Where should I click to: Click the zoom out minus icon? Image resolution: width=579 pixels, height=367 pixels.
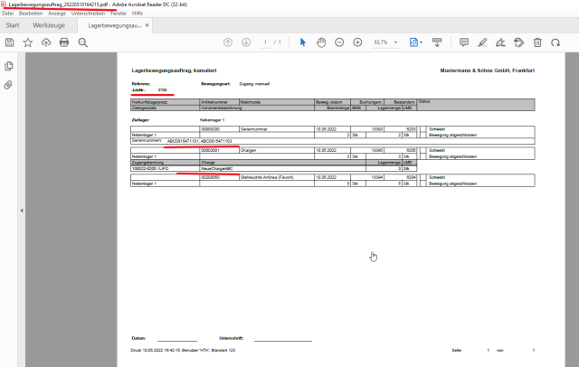point(339,42)
